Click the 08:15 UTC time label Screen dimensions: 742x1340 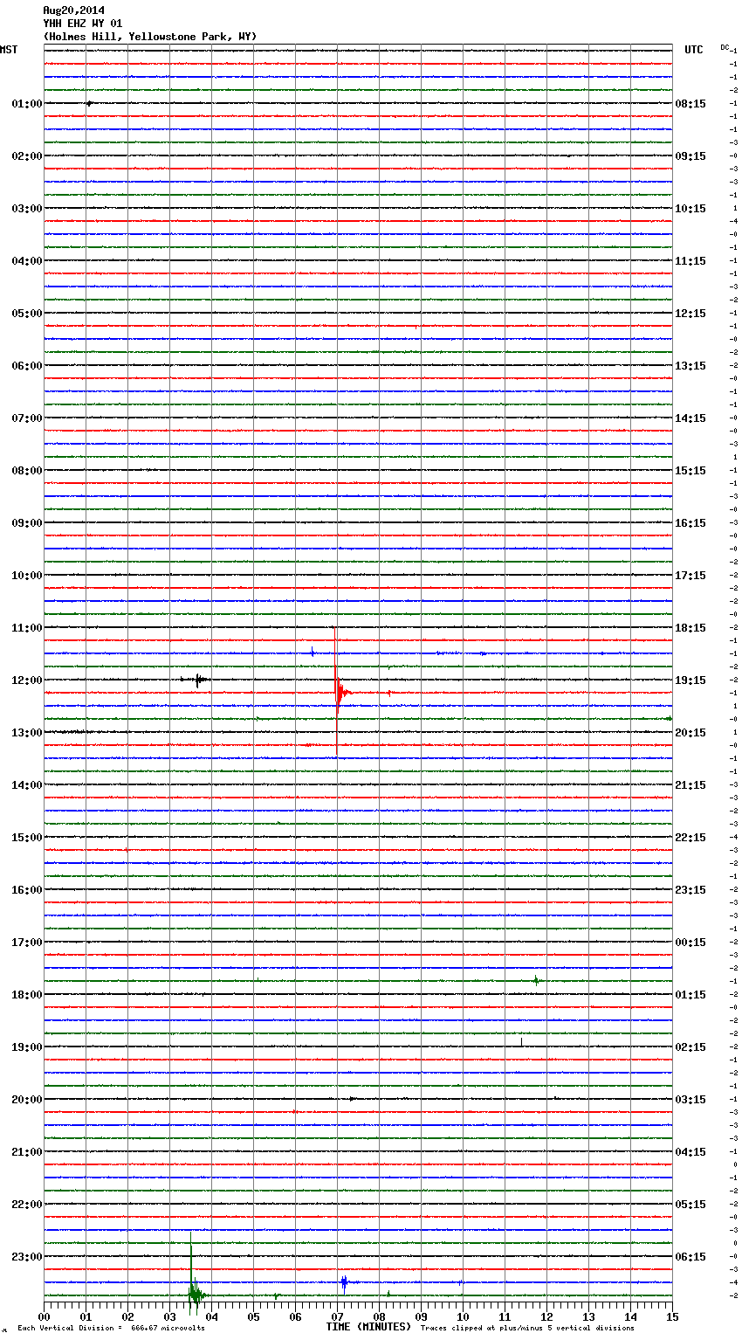[x=690, y=104]
